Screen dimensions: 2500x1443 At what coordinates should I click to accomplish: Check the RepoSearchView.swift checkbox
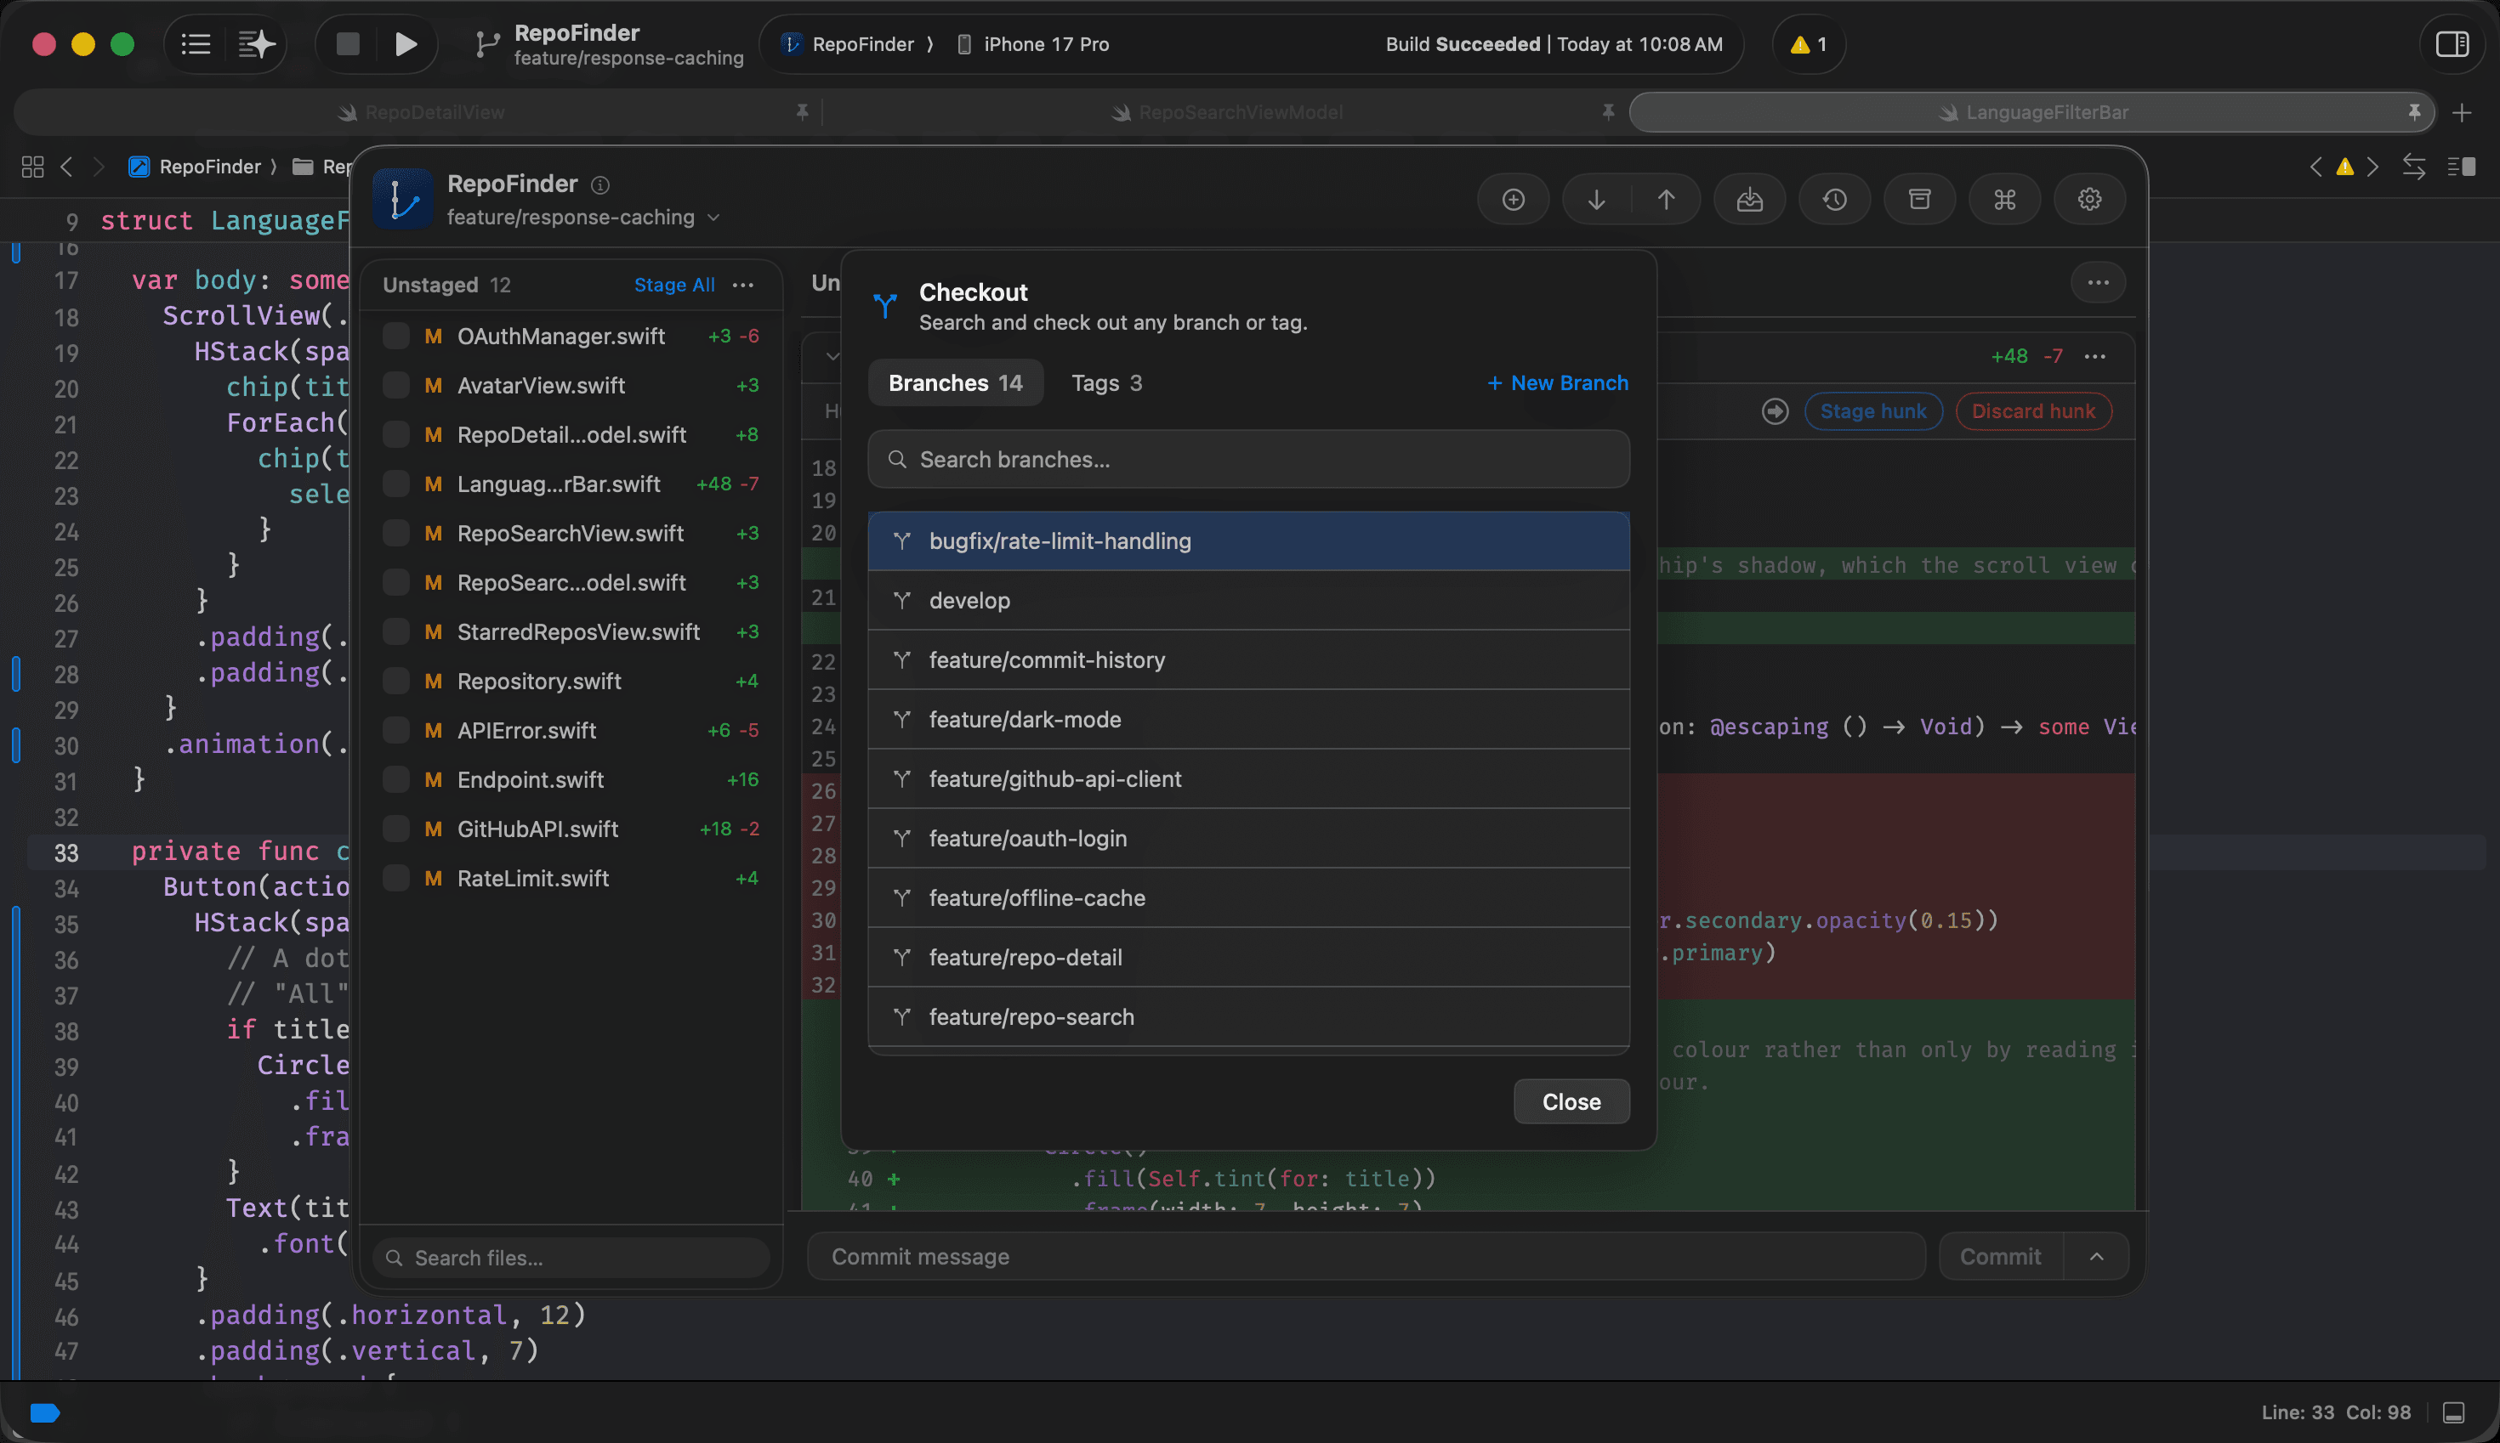pyautogui.click(x=395, y=533)
